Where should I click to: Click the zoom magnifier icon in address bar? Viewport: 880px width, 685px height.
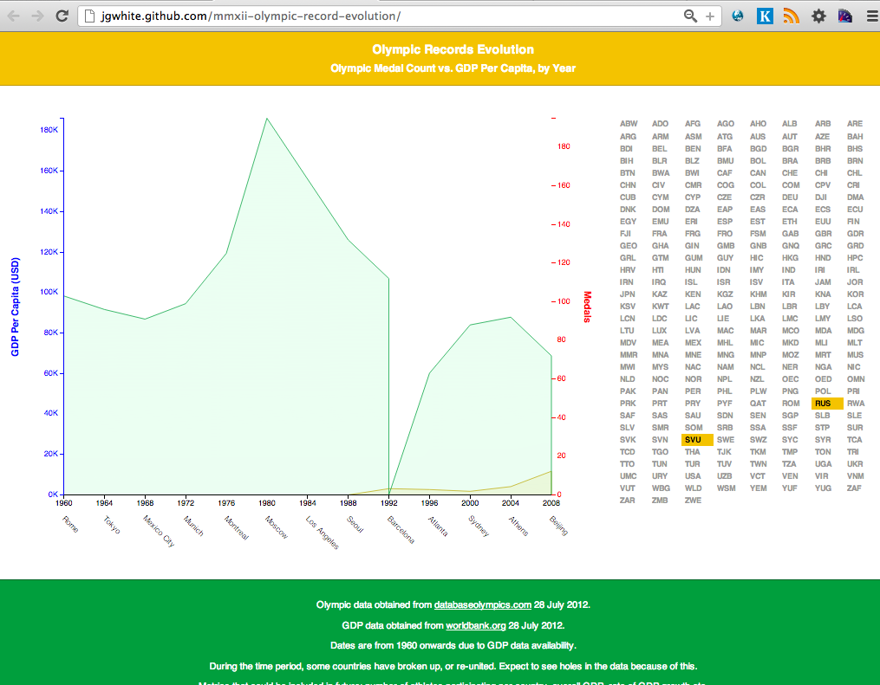690,16
